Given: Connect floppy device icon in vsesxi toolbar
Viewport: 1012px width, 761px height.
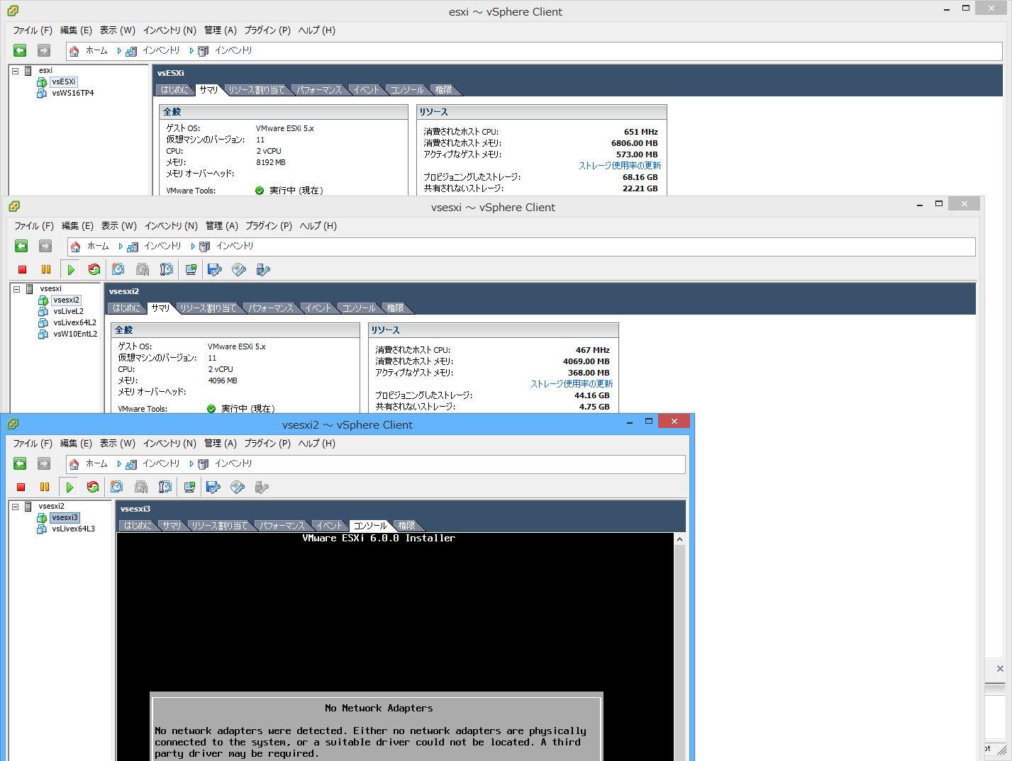Looking at the screenshot, I should click(215, 269).
